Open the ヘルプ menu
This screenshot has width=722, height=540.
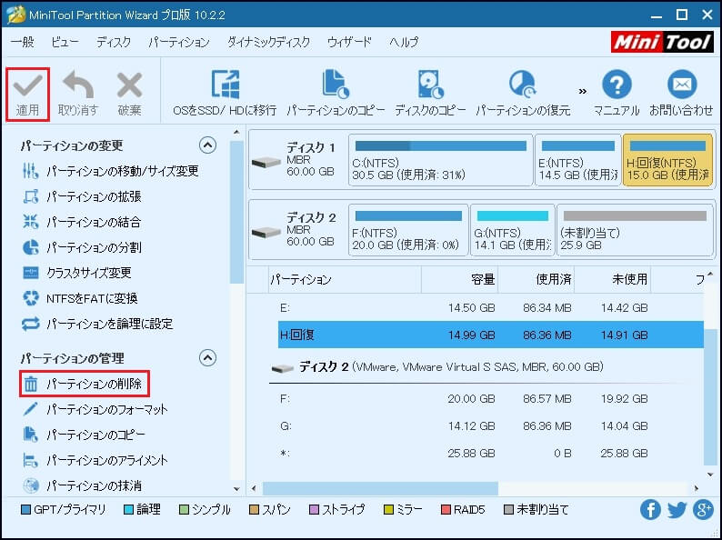pos(404,42)
